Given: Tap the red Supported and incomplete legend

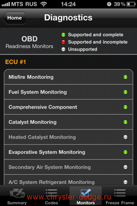Looking at the screenshot, I should point(95,42).
